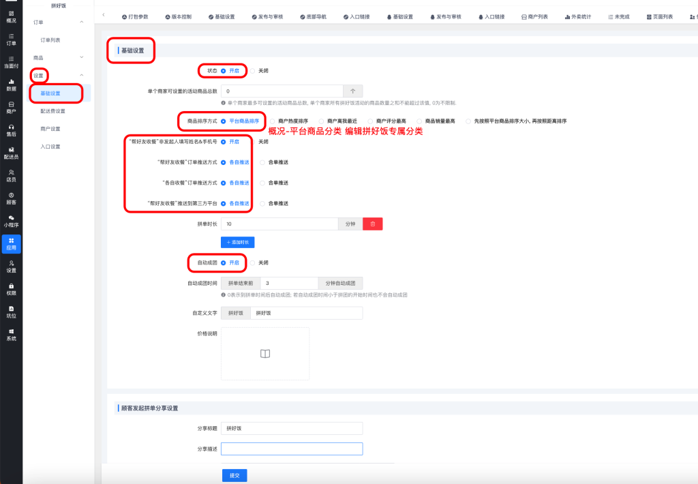Open 配送员 delivery staff in sidebar

click(11, 153)
